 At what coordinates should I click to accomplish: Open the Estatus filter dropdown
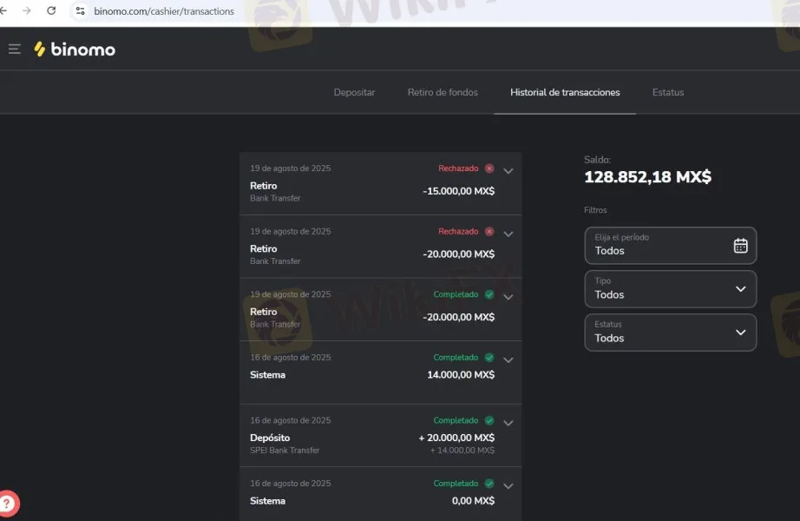point(670,333)
